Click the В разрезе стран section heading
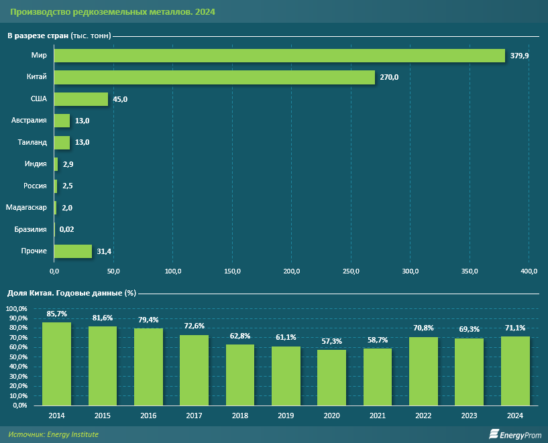 click(59, 36)
